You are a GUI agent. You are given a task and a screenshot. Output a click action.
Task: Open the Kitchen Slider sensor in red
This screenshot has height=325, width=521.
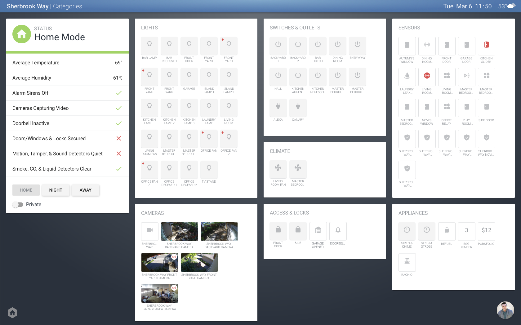point(487,46)
